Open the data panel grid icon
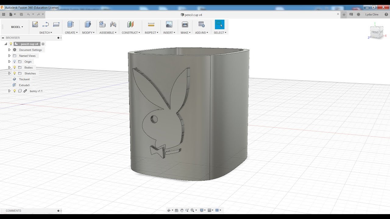Viewport: 390px width, 219px height. click(4, 14)
